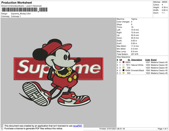This screenshot has height=131, width=169.
Task: Select 'Printed: 07/07/2021 08.51.18' footer text
Action: point(112,129)
